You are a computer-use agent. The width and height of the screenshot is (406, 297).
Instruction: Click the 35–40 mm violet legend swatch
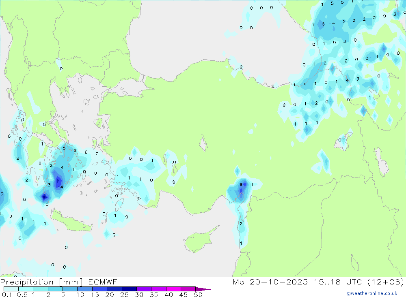(x=158, y=289)
